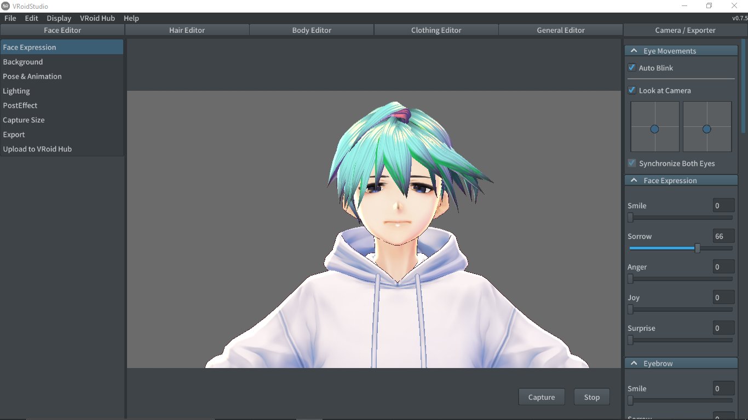Image resolution: width=748 pixels, height=420 pixels.
Task: Uncheck Look at Camera
Action: [x=632, y=90]
